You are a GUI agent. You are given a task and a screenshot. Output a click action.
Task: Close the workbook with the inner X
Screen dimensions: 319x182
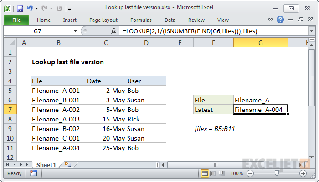pos(310,20)
